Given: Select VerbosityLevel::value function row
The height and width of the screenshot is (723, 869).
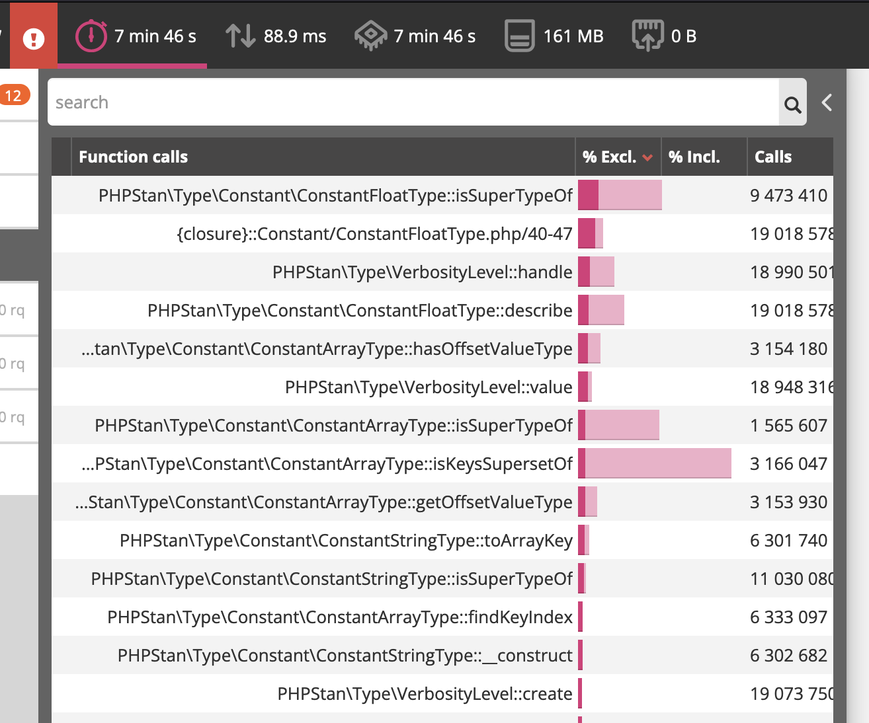Looking at the screenshot, I should coord(442,387).
